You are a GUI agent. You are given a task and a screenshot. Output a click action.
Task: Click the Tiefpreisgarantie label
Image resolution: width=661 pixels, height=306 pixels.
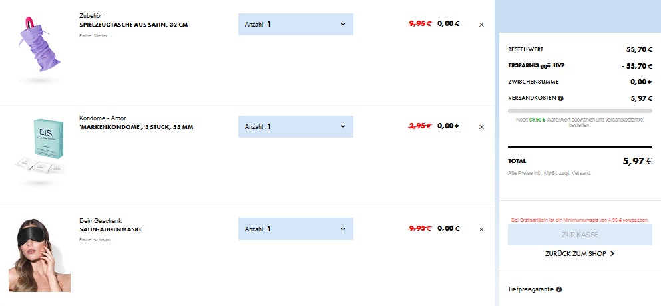pos(530,289)
